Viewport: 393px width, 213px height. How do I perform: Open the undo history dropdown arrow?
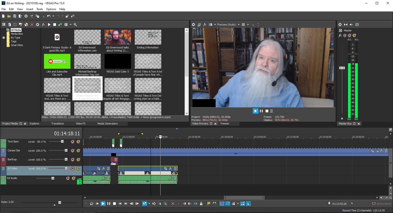[x=53, y=16]
